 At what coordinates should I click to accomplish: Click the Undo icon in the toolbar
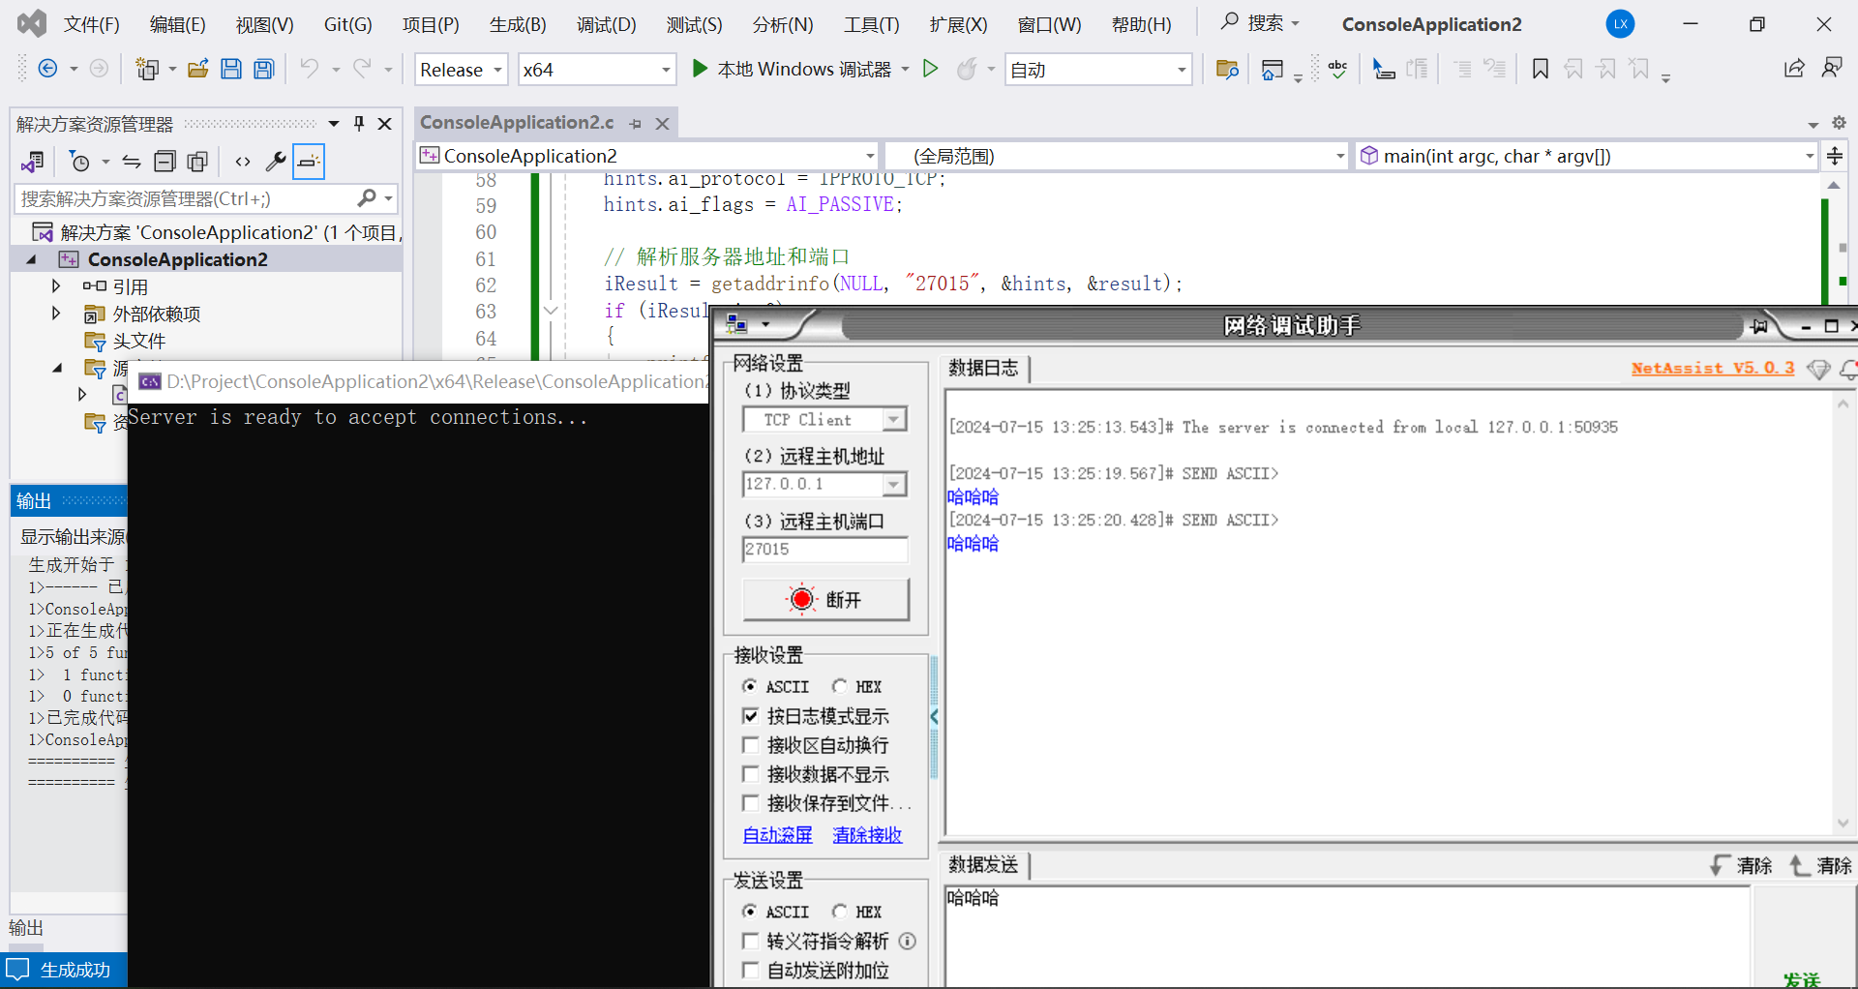click(310, 68)
